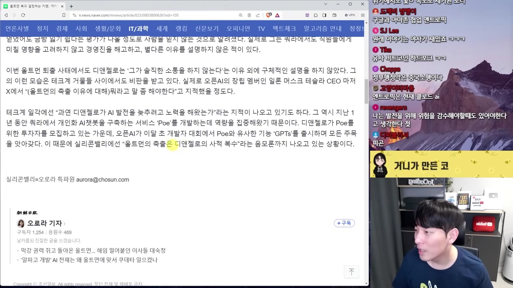Screen dimensions: 513x288
Task: Open the purple extension icon
Action: (307, 15)
